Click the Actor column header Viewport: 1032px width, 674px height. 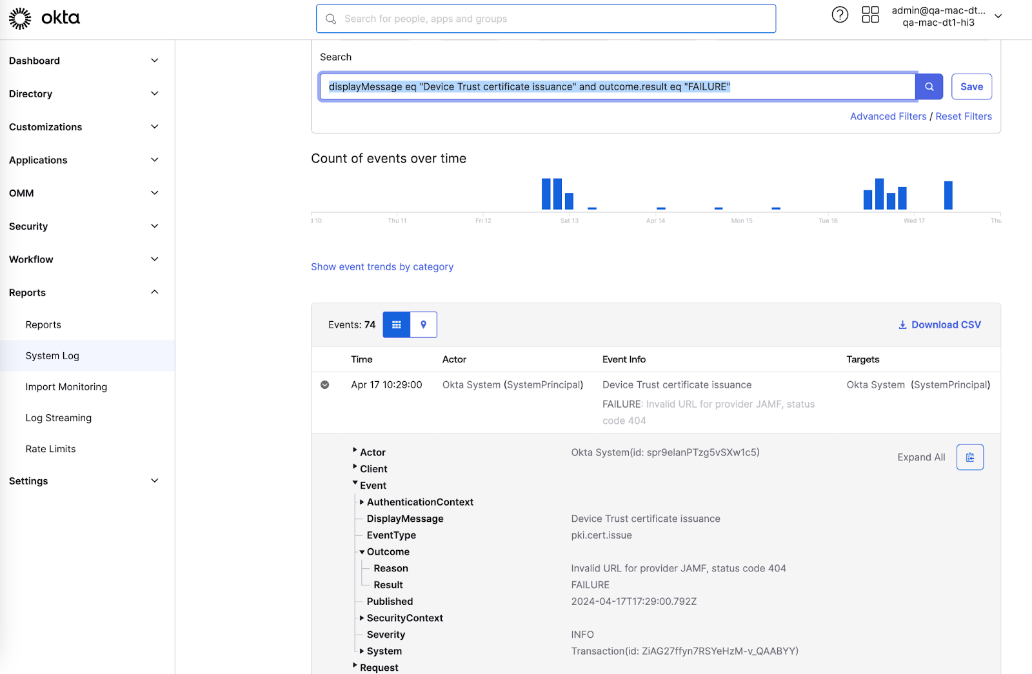454,360
